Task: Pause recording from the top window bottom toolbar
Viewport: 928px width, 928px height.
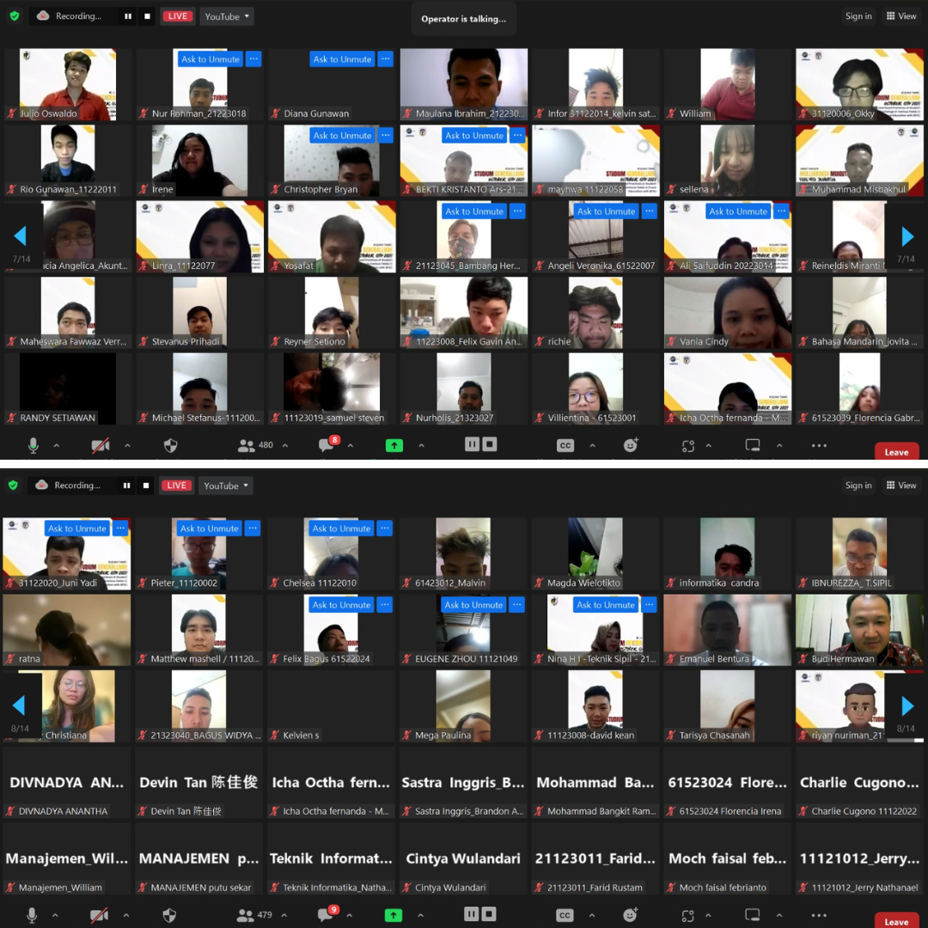Action: (472, 444)
